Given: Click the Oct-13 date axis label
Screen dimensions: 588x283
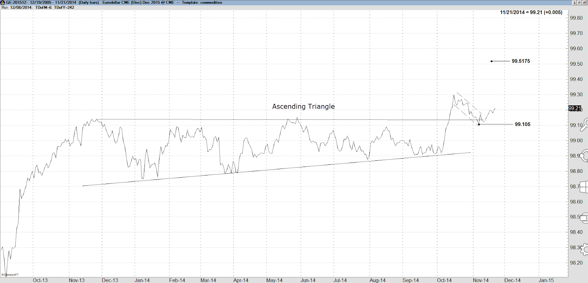Looking at the screenshot, I should point(40,280).
